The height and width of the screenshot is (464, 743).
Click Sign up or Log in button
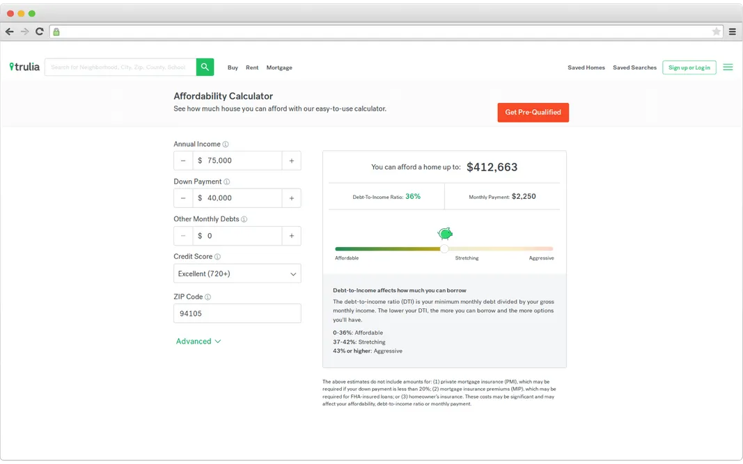(x=689, y=67)
